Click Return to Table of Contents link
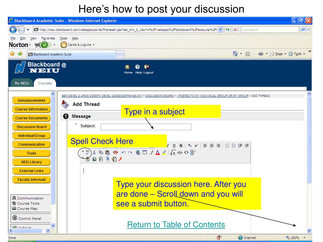 pos(176,224)
